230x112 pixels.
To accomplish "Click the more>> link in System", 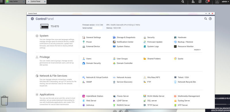I will [x=197, y=50].
